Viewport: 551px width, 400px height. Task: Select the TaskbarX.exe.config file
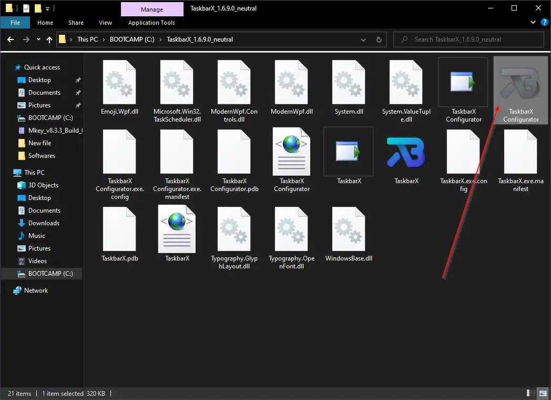click(463, 161)
